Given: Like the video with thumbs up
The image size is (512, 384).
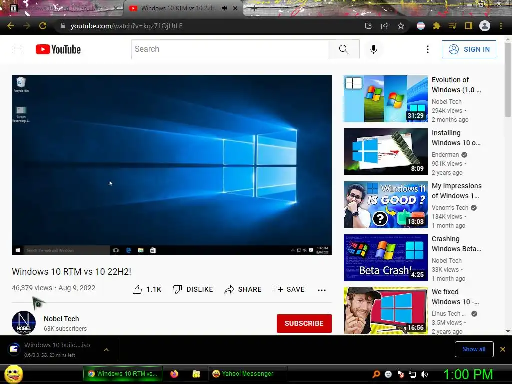Looking at the screenshot, I should [147, 289].
